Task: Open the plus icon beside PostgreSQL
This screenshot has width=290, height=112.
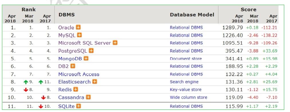Action: click(x=91, y=51)
